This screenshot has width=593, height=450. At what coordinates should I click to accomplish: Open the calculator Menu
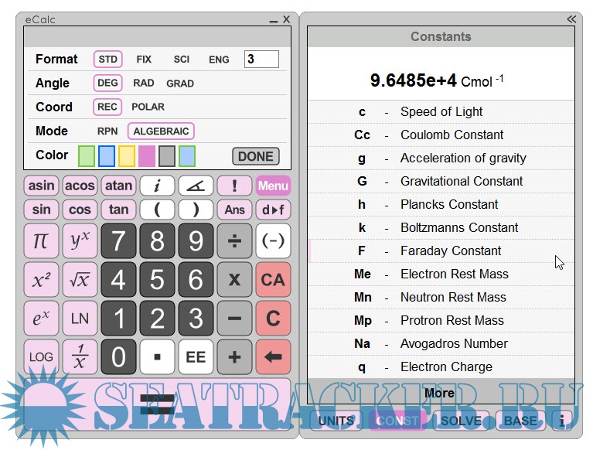[273, 186]
